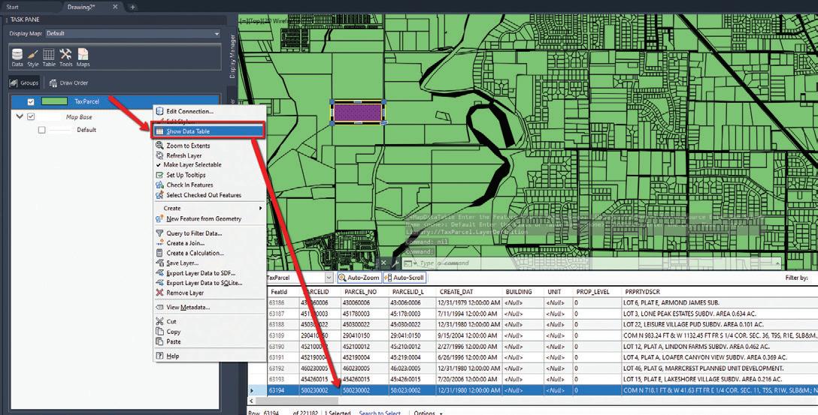Toggle the Auto-Zoom button
This screenshot has height=415, width=818.
click(359, 278)
